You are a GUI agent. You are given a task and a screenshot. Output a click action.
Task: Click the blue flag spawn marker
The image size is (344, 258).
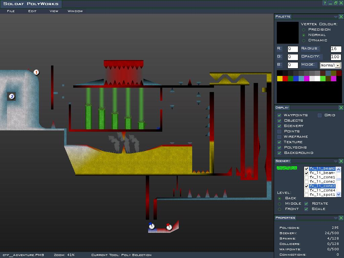pyautogui.click(x=152, y=226)
